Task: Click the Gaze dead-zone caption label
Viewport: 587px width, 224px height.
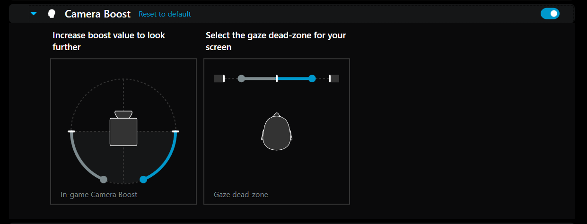Action: 241,194
